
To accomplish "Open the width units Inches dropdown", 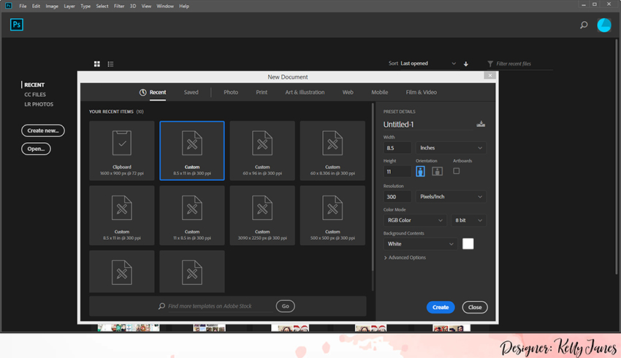I will pyautogui.click(x=451, y=148).
